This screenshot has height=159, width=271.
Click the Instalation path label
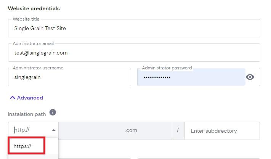coord(27,114)
